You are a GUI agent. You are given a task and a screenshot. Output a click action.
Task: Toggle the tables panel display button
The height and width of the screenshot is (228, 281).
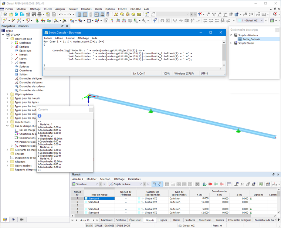click(x=85, y=14)
